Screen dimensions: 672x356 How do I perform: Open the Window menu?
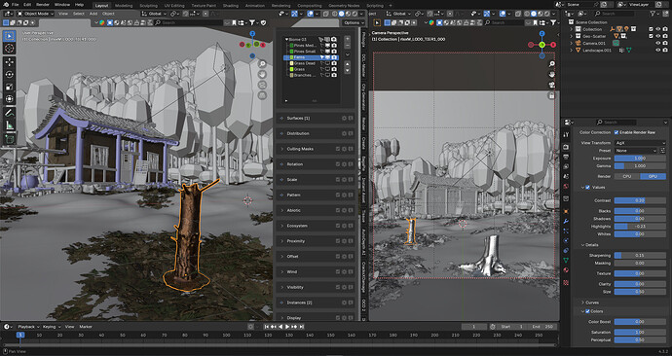click(x=62, y=5)
